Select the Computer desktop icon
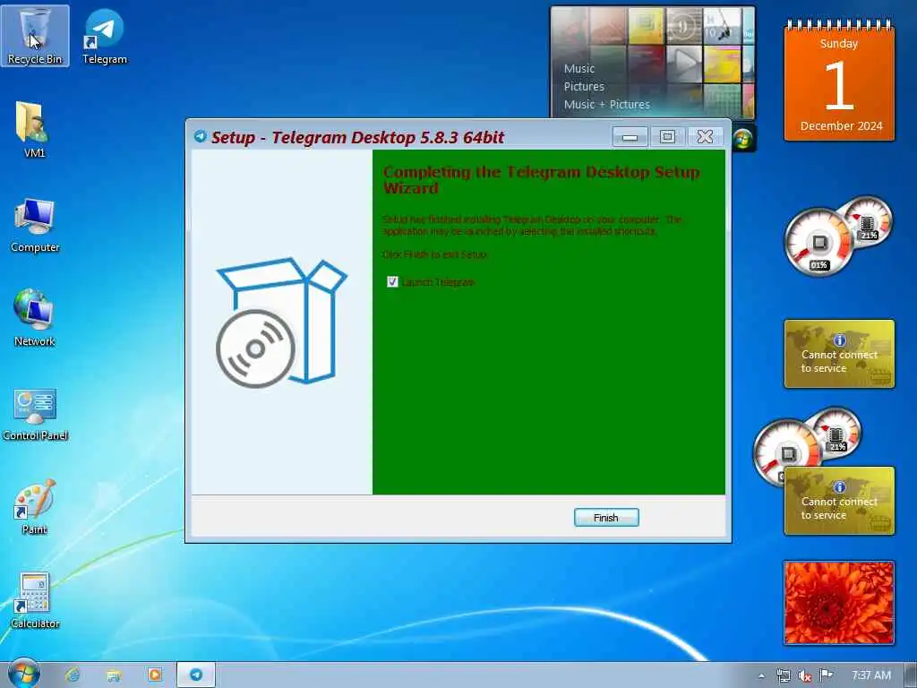The image size is (917, 688). tap(35, 225)
